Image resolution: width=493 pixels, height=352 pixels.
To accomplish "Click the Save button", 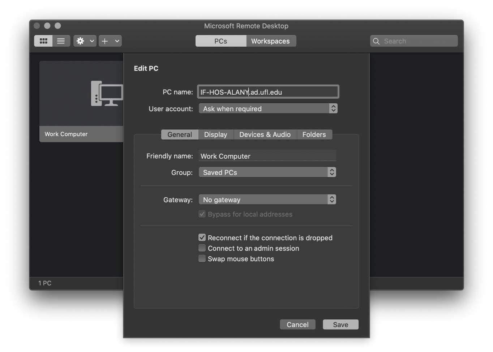I will point(340,325).
